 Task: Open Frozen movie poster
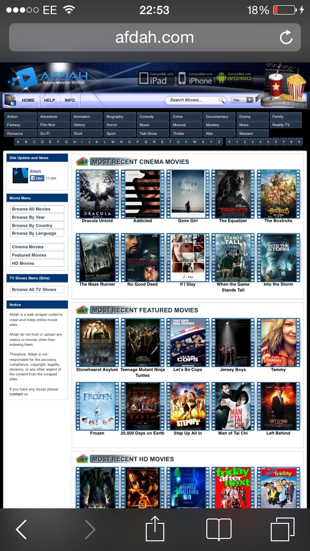point(97,406)
